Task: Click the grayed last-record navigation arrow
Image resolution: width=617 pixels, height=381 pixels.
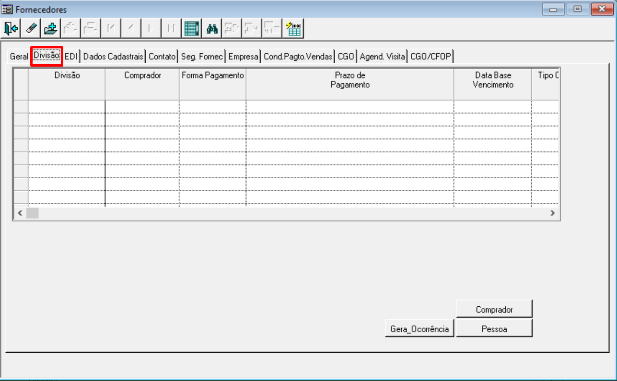Action: point(172,29)
